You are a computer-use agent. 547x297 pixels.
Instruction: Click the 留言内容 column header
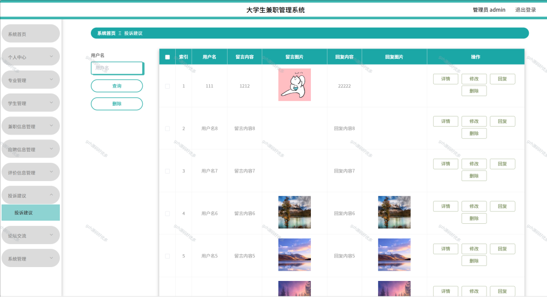(x=245, y=57)
